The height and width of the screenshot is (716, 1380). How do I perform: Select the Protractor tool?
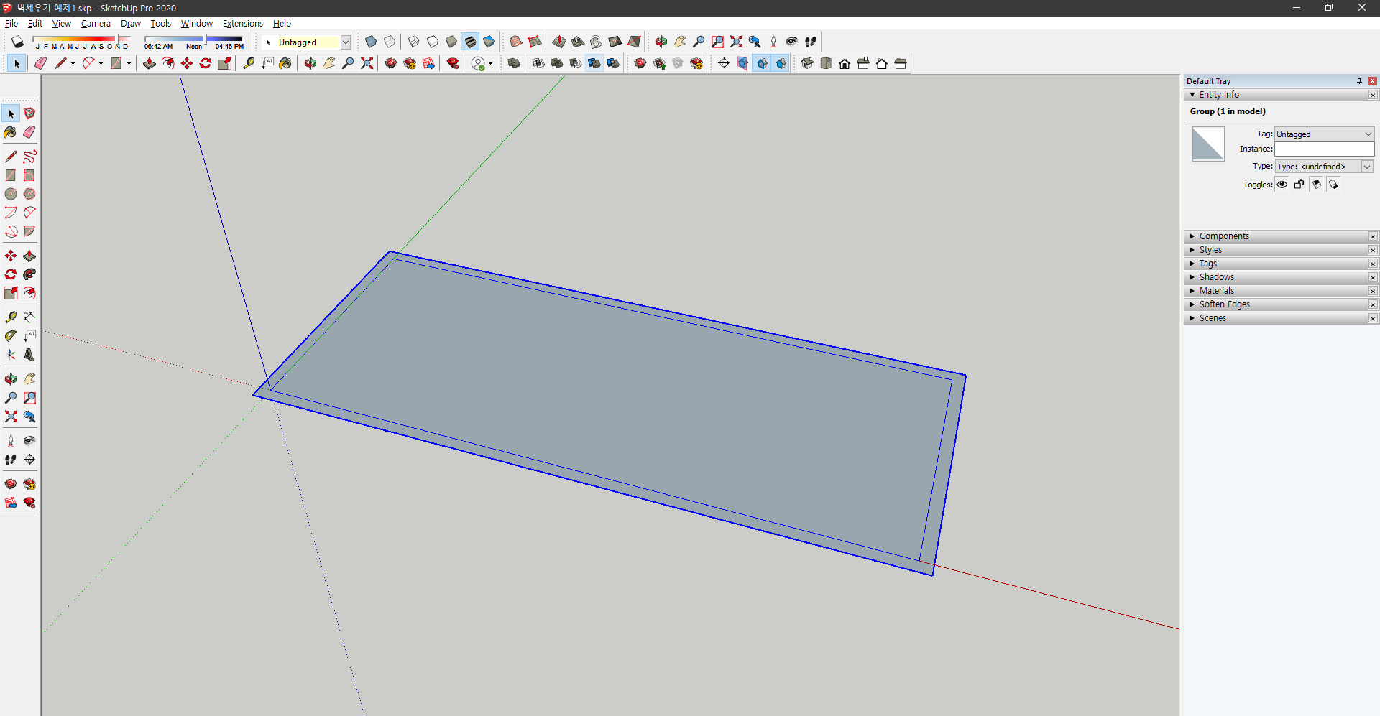click(x=11, y=335)
